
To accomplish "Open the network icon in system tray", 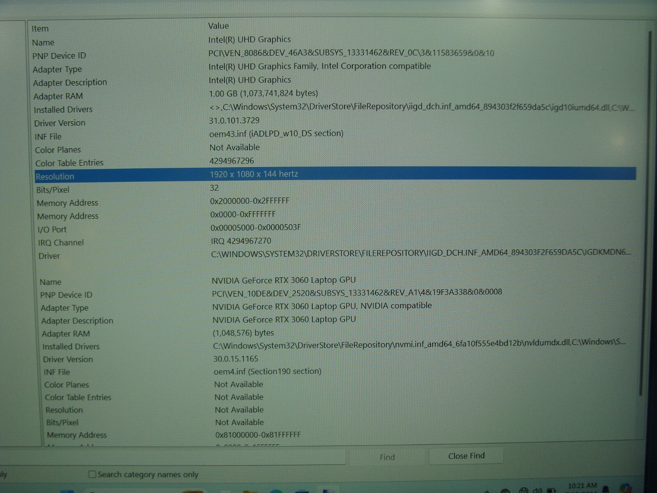I will point(524,490).
